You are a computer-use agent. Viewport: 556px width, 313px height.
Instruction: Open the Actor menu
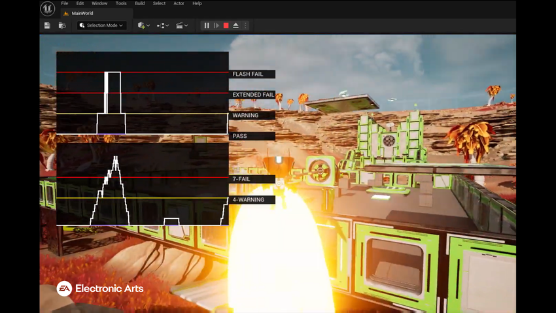point(179,3)
